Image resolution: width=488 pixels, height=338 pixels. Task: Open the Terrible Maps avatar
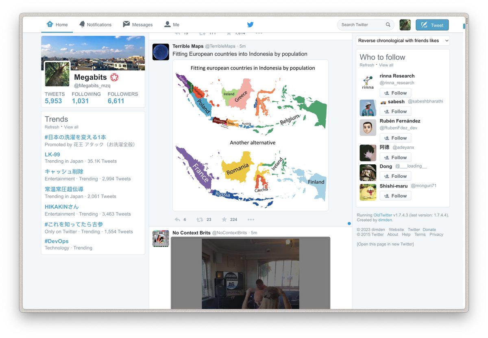161,52
